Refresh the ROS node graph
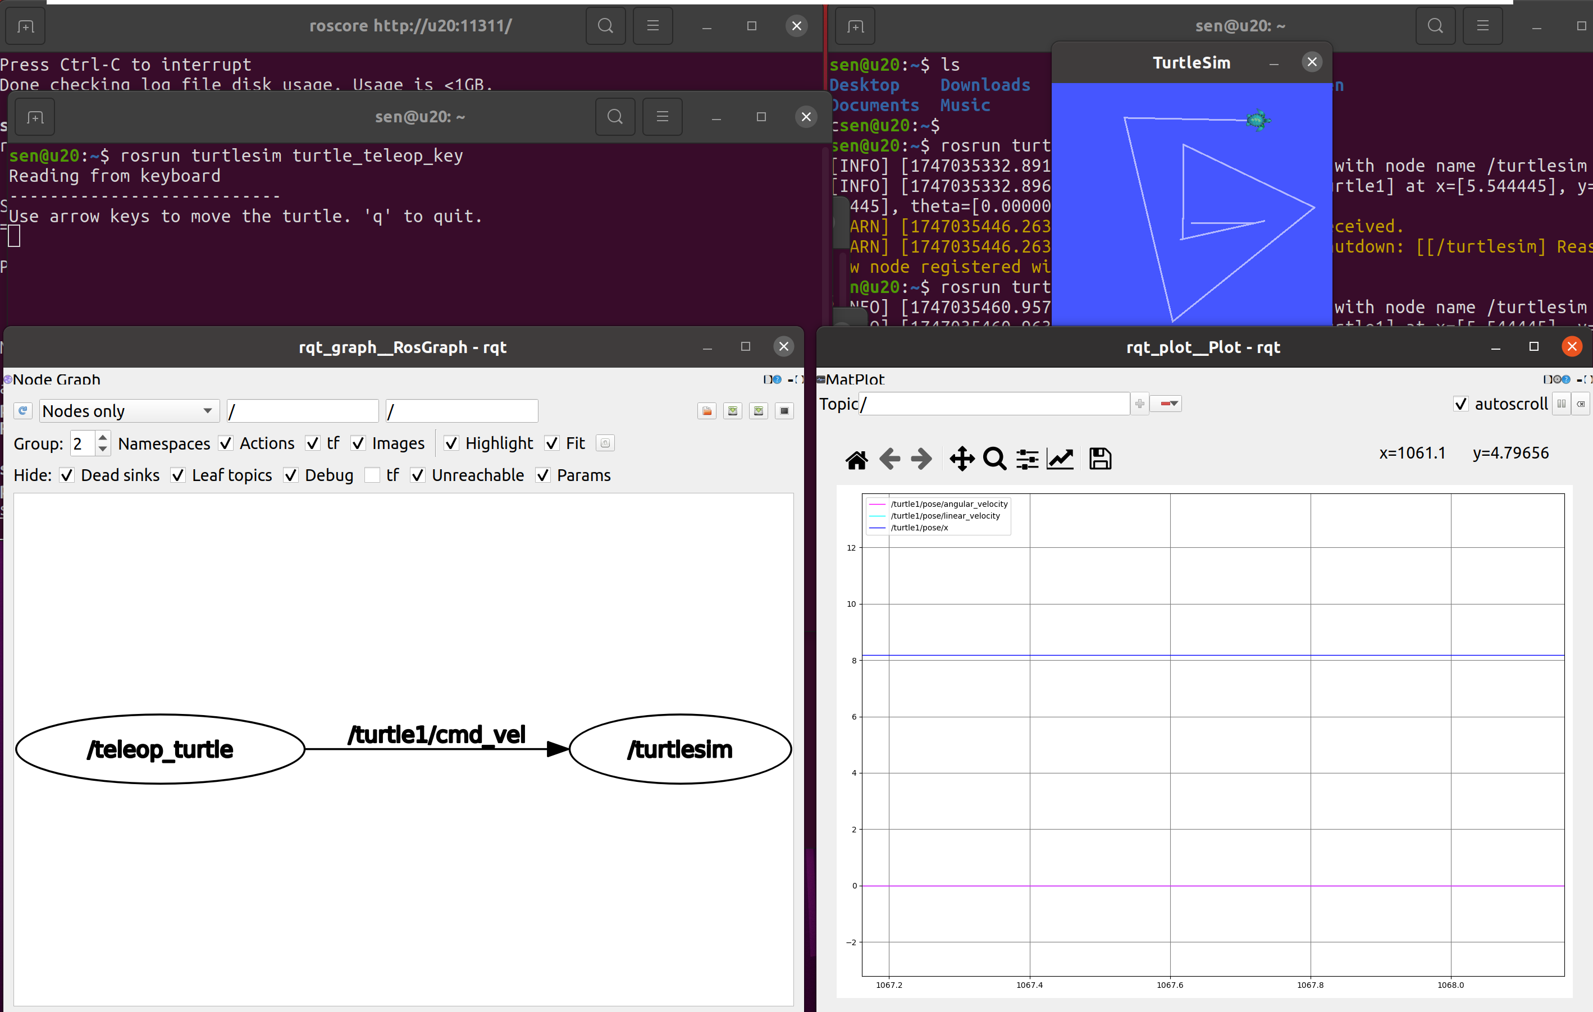The width and height of the screenshot is (1593, 1012). (x=23, y=411)
